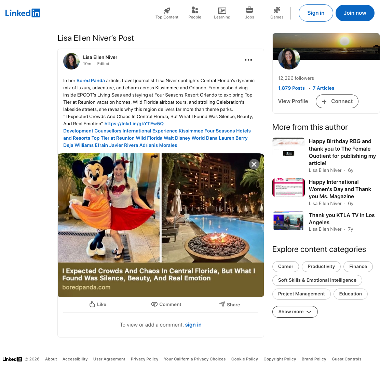The height and width of the screenshot is (369, 380).
Task: Open the Accessibility footer link
Action: click(75, 359)
